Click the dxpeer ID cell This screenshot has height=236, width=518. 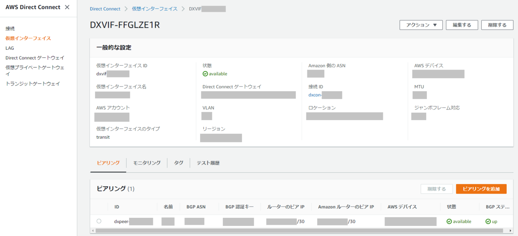[133, 221]
